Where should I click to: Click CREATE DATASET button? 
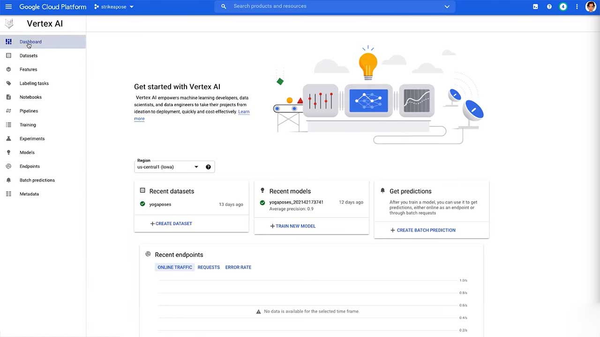pyautogui.click(x=171, y=224)
